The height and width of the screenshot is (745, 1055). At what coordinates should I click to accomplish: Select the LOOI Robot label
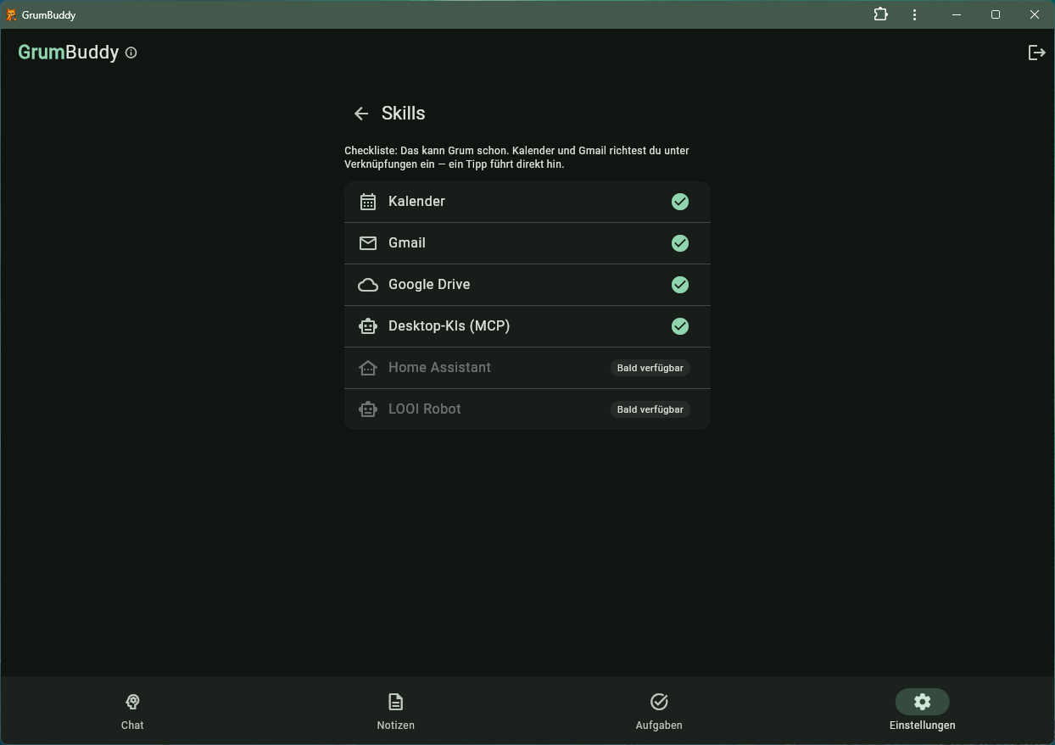[425, 409]
